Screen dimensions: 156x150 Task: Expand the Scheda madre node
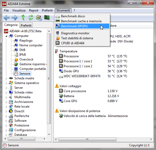(6, 79)
